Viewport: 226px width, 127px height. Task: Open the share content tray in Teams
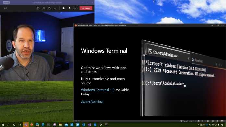[x=75, y=8]
